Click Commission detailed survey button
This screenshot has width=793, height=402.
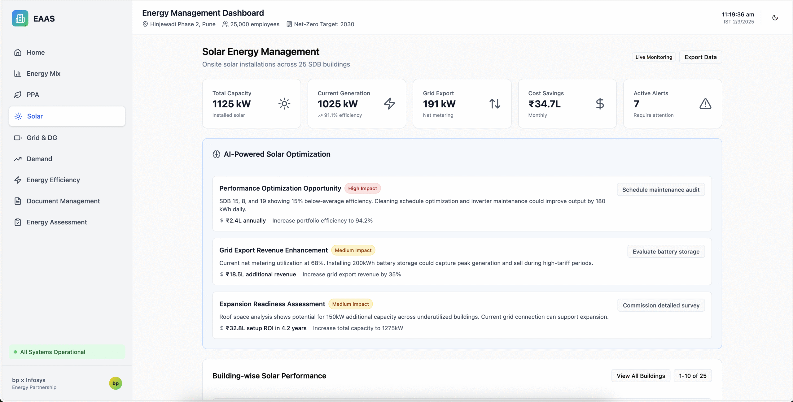click(x=661, y=305)
